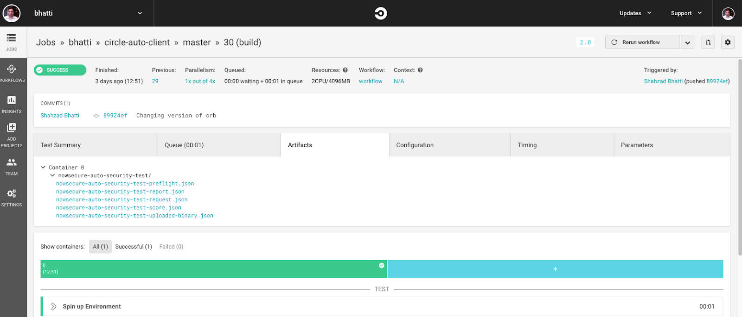Open nowsecure-auto-security-test-score.json artifact
The width and height of the screenshot is (742, 317).
[118, 208]
